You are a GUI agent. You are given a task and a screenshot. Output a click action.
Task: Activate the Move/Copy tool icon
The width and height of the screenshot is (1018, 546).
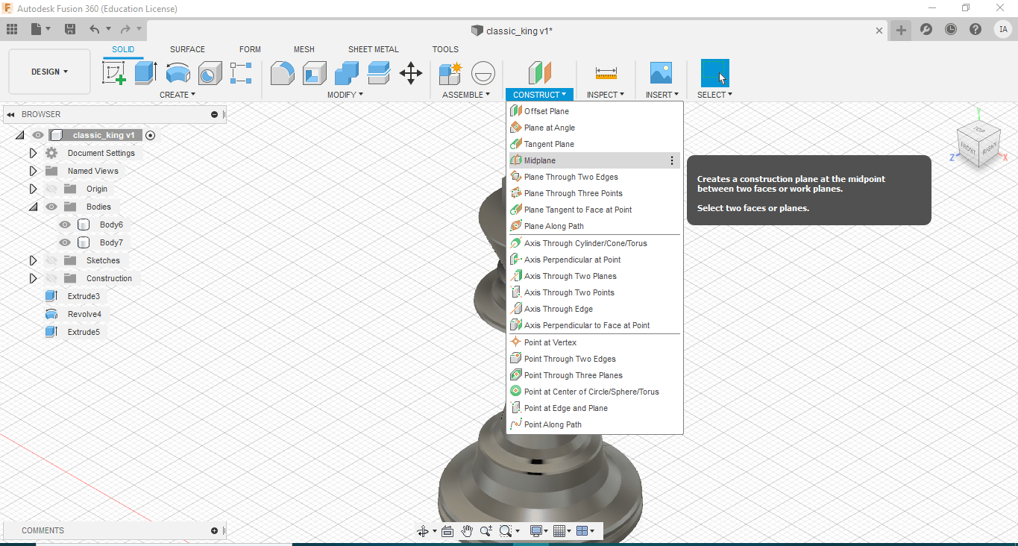click(411, 73)
